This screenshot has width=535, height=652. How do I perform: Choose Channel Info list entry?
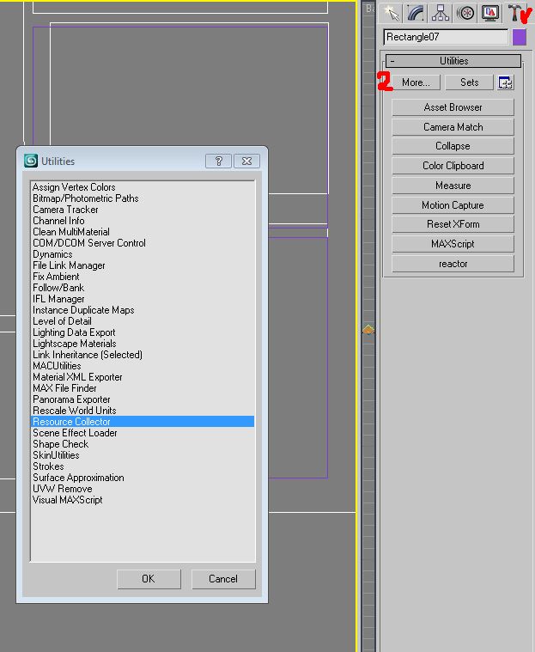(x=143, y=221)
